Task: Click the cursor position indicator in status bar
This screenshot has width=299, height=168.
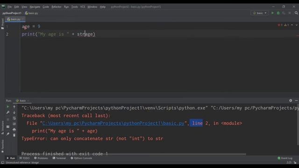Action: point(289,162)
